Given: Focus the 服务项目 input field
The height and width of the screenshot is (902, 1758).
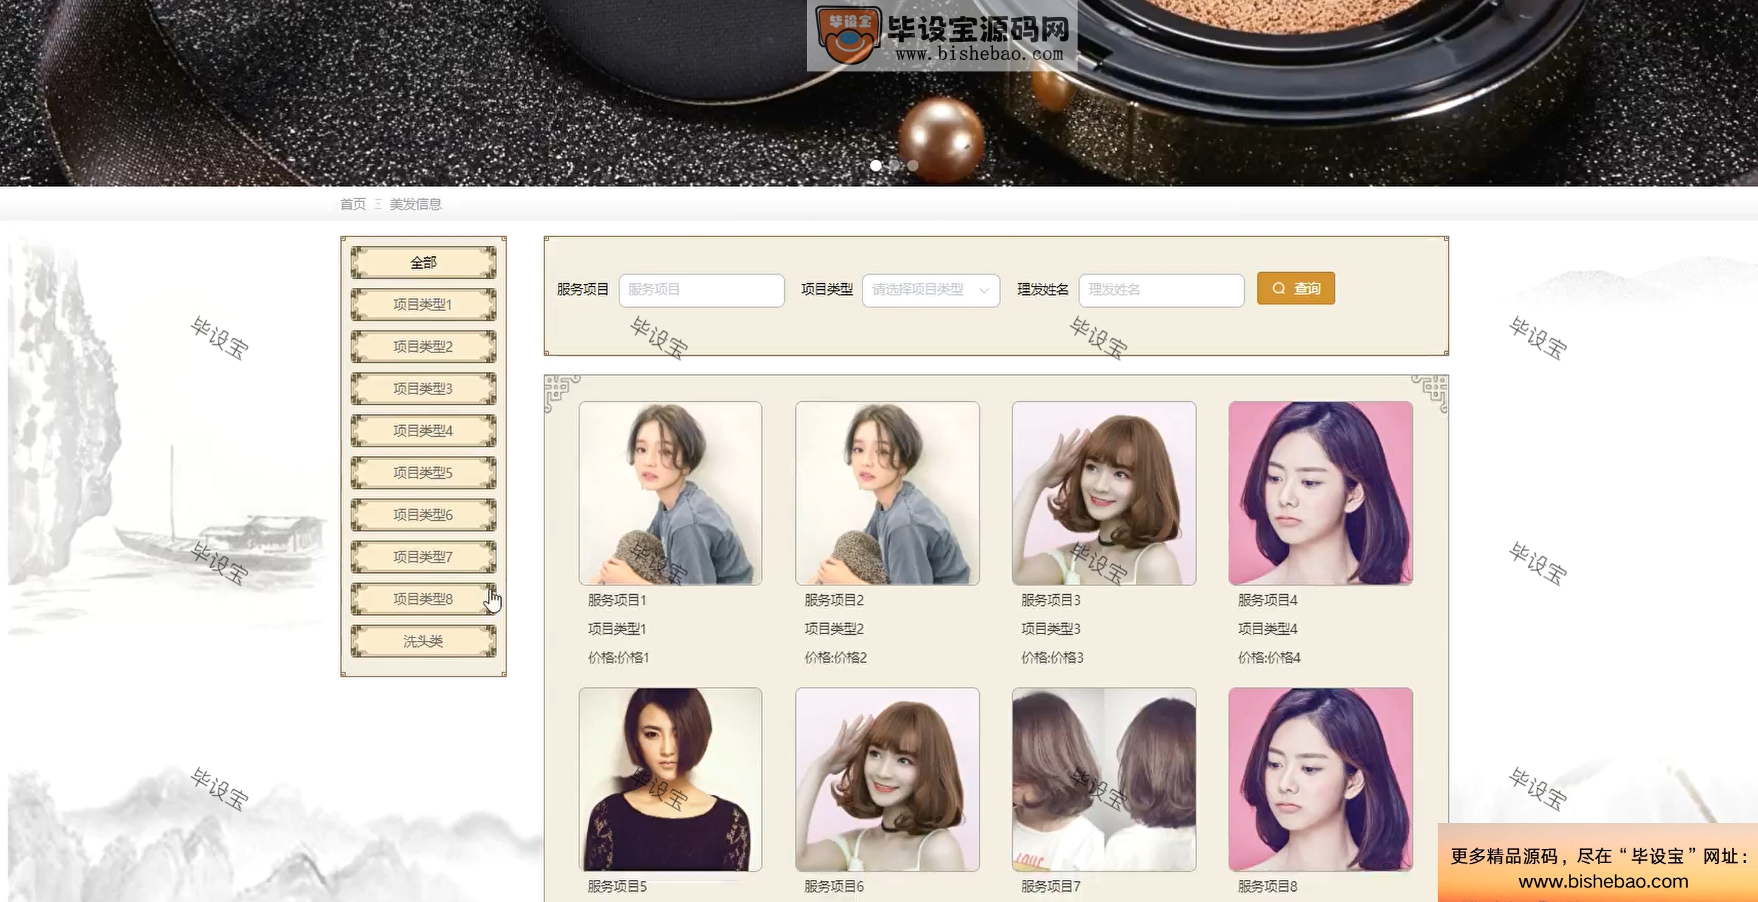Looking at the screenshot, I should [x=701, y=290].
